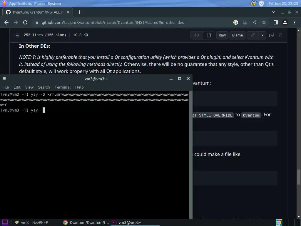Share this page via the share icon

255,22
